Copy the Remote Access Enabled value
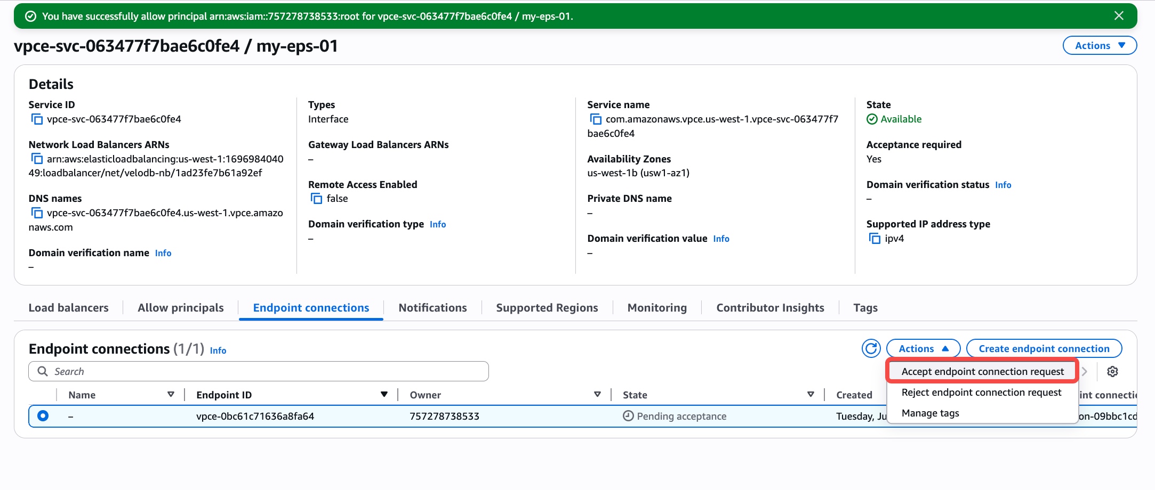The height and width of the screenshot is (490, 1155). [x=315, y=198]
